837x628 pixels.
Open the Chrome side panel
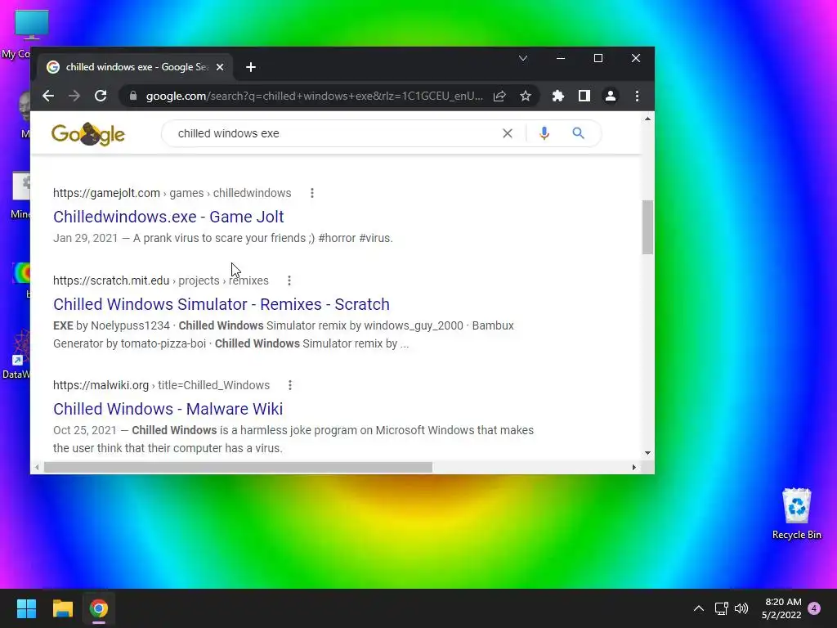pos(584,96)
